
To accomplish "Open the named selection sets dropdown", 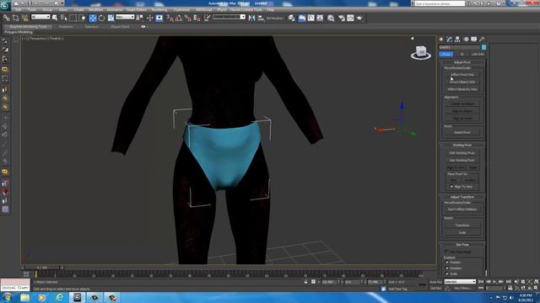I will tap(229, 17).
